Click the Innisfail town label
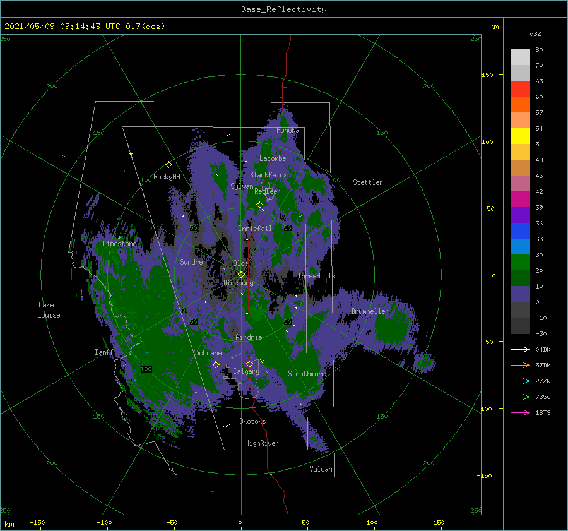The width and height of the screenshot is (568, 531). [x=255, y=229]
